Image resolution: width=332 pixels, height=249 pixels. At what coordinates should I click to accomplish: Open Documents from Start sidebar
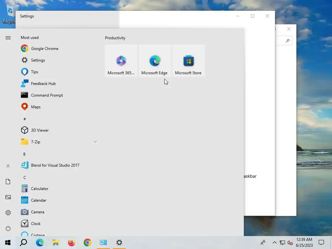click(8, 182)
